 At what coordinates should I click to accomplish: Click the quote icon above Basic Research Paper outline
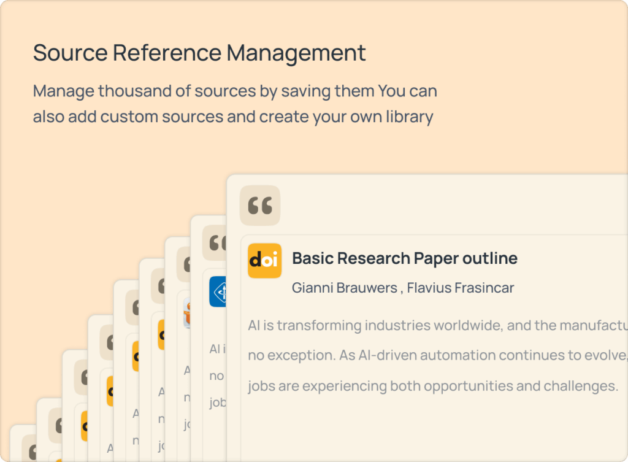click(260, 205)
